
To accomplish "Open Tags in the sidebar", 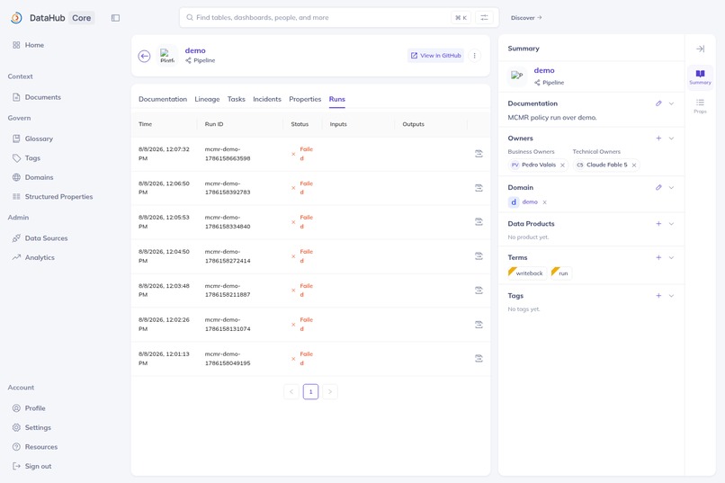I will point(32,158).
